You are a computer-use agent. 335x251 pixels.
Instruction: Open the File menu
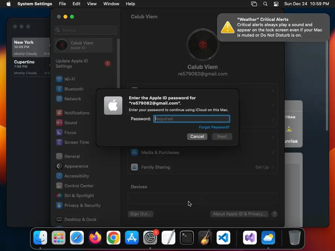(62, 4)
